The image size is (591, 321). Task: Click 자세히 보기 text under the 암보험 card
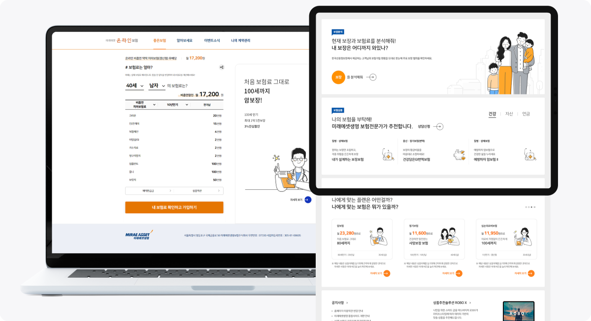[376, 273]
